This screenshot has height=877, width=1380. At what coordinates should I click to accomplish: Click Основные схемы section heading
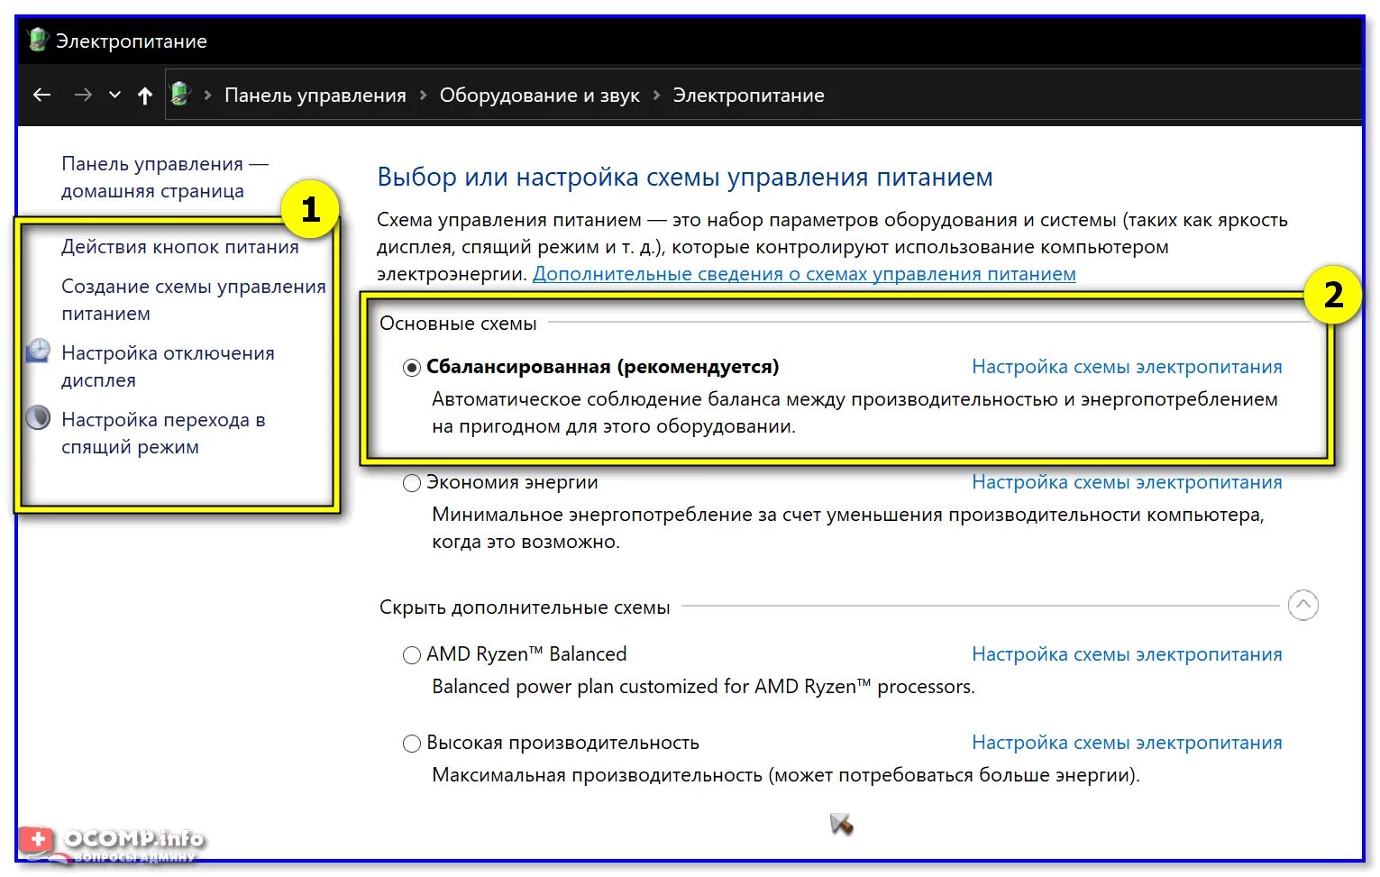[x=458, y=324]
